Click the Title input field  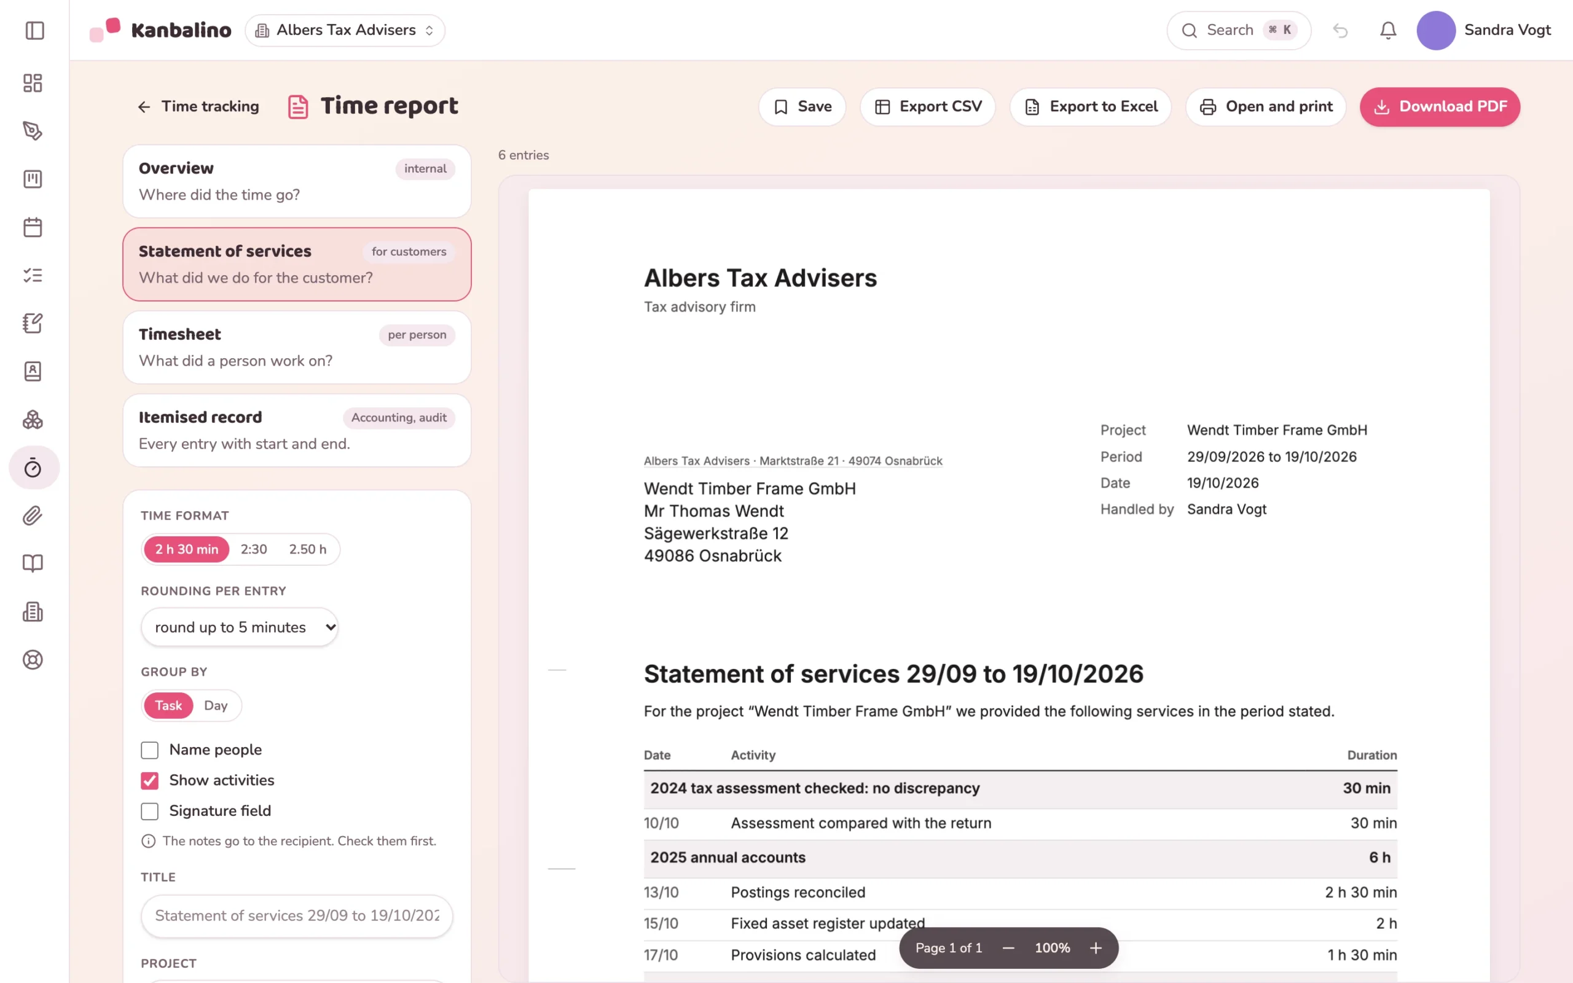296,916
